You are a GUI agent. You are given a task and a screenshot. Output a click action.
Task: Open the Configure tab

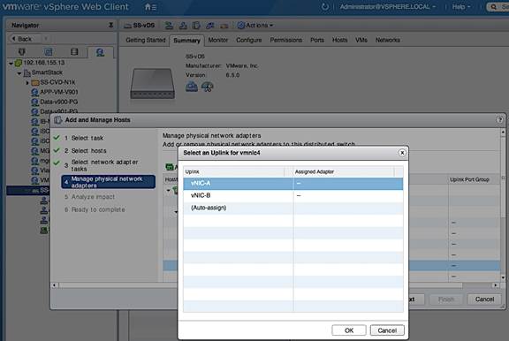248,40
